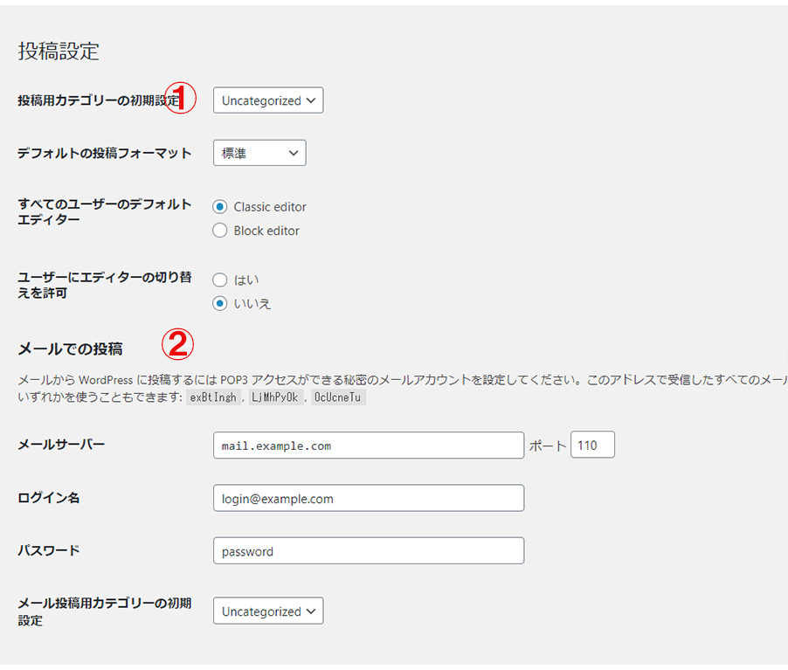Choose はい for editor switching permission
Viewport: 788px width, 670px height.
point(221,280)
